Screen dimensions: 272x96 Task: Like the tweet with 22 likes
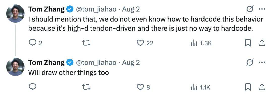point(145,43)
